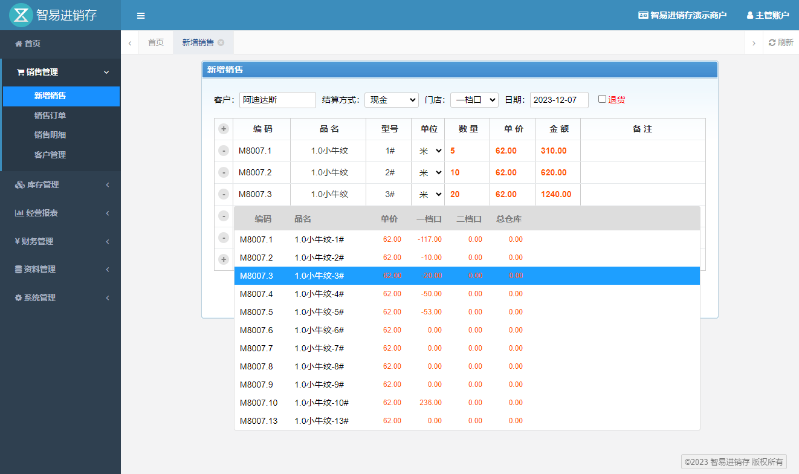Click amount 310.00 in the table
This screenshot has height=474, width=799.
pyautogui.click(x=554, y=151)
